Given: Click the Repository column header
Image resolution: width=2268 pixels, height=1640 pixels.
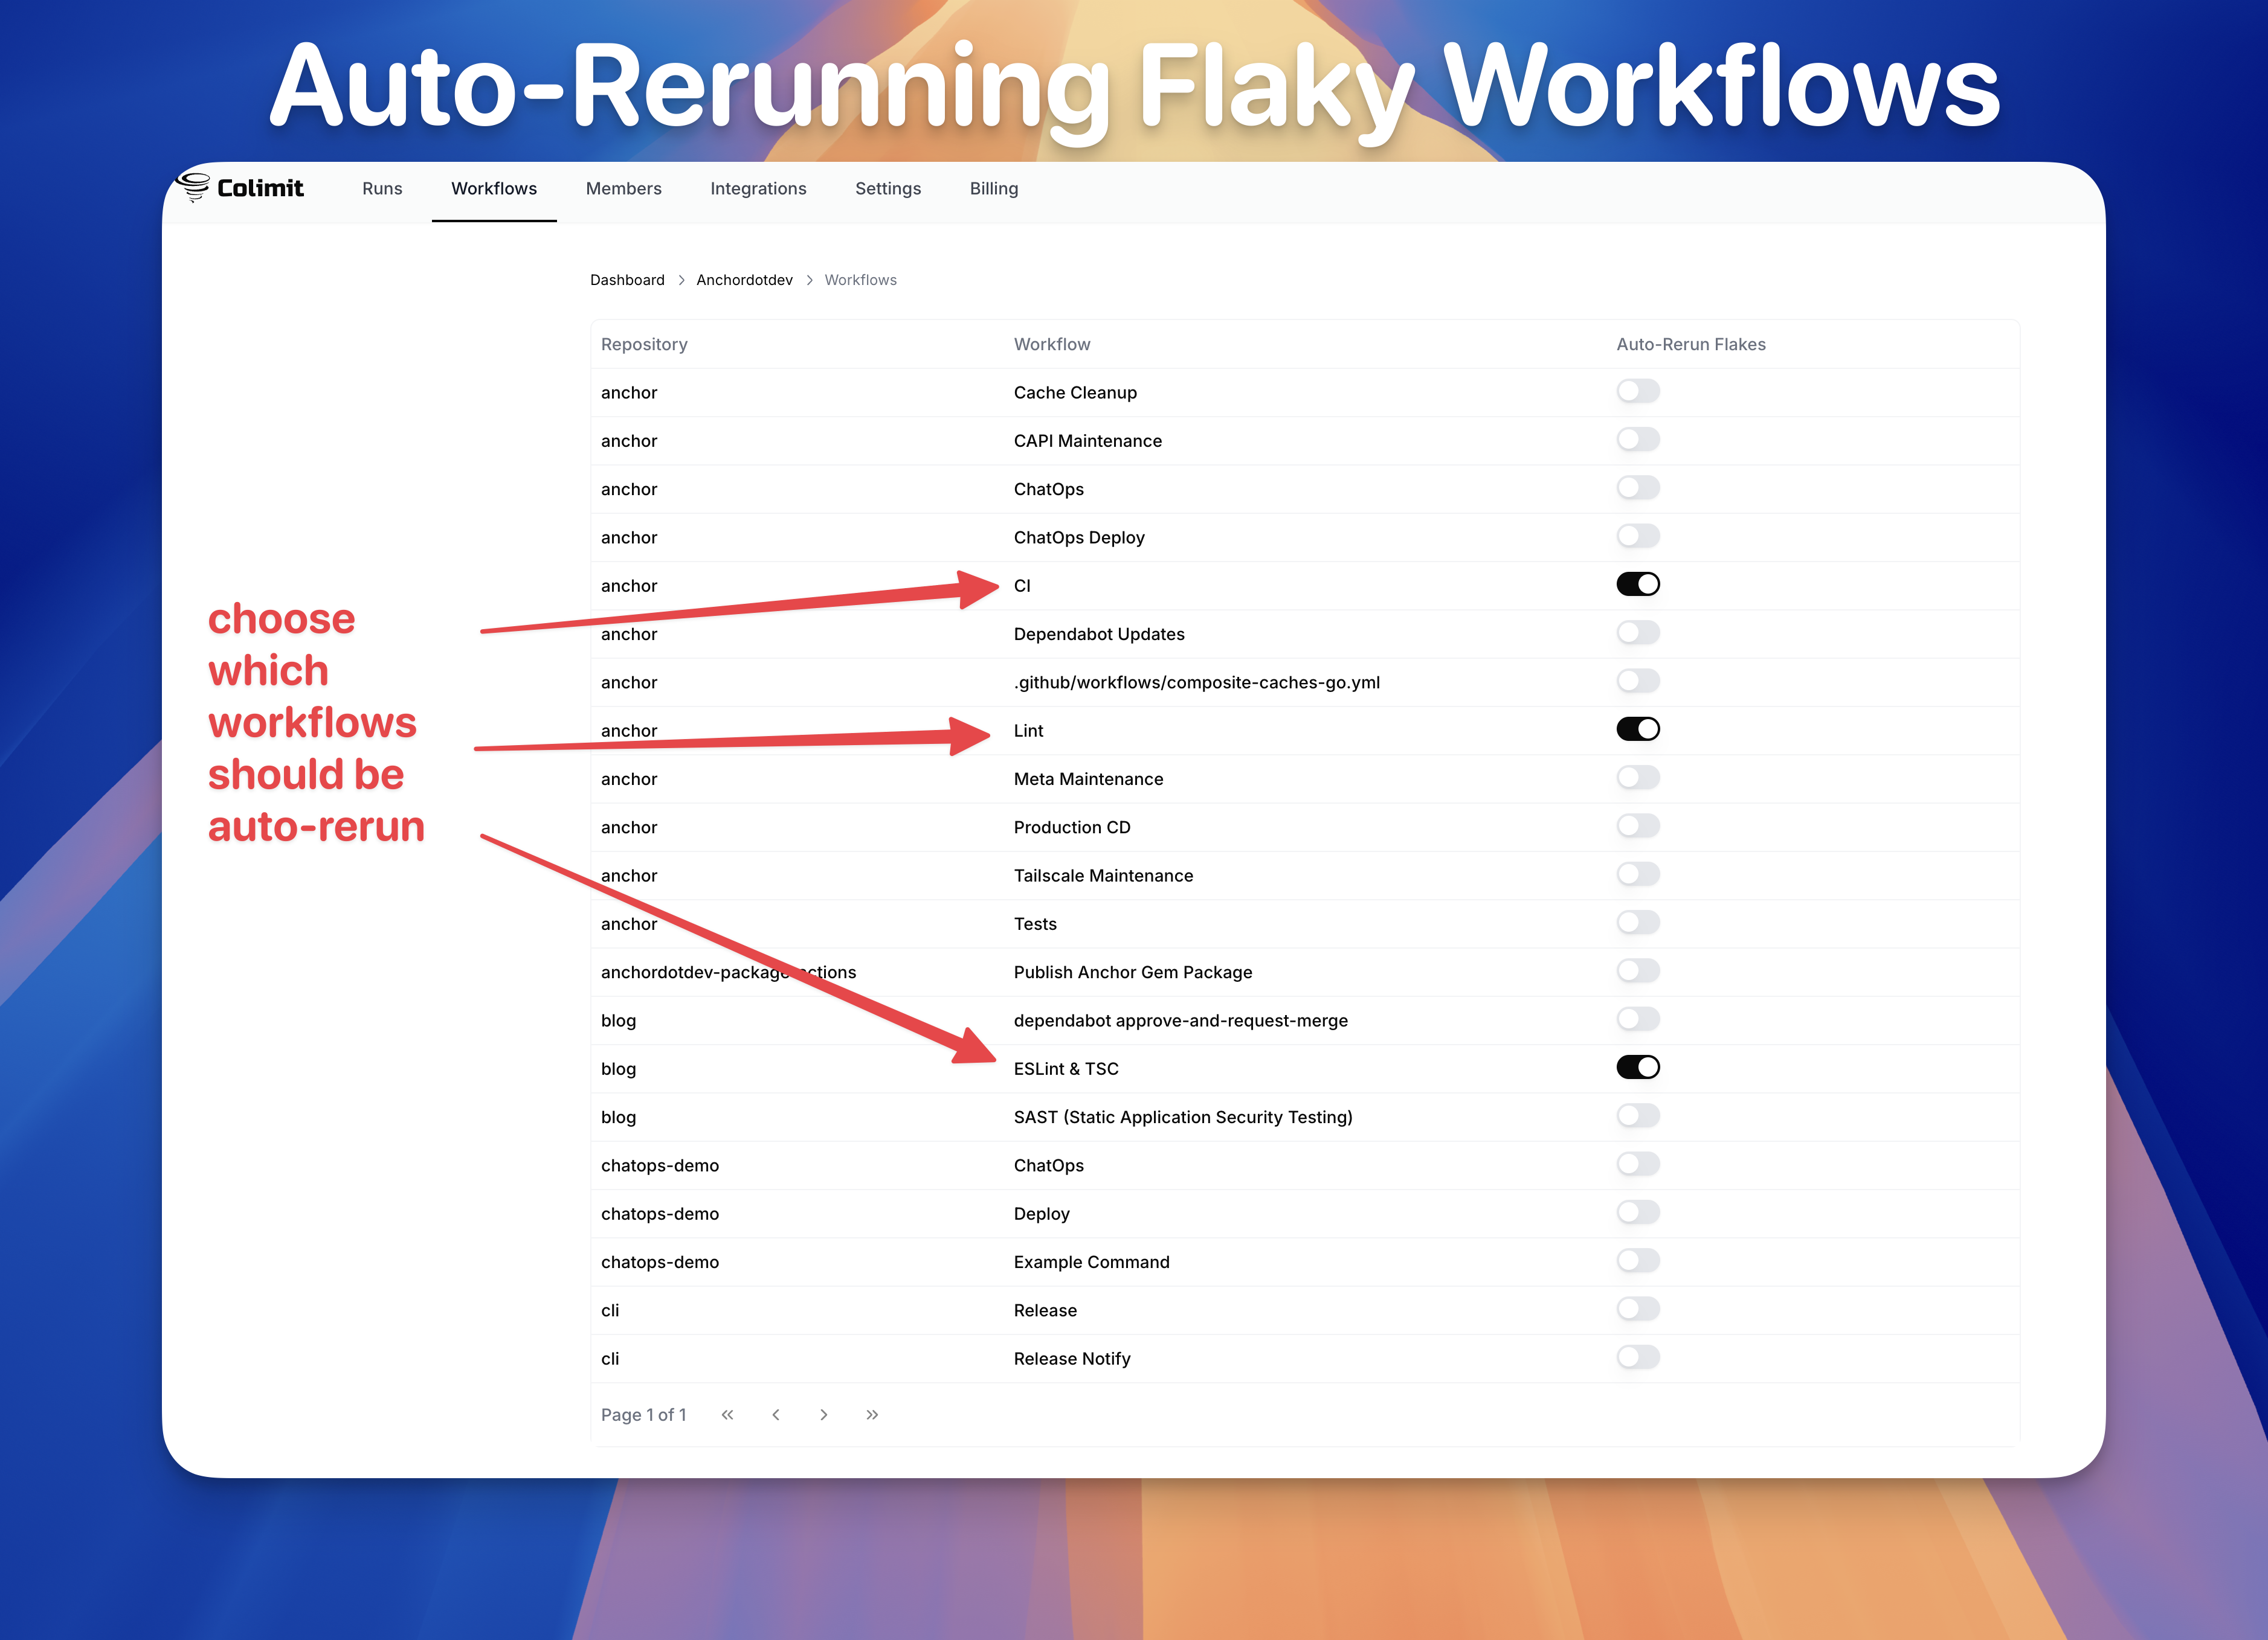Looking at the screenshot, I should point(644,344).
